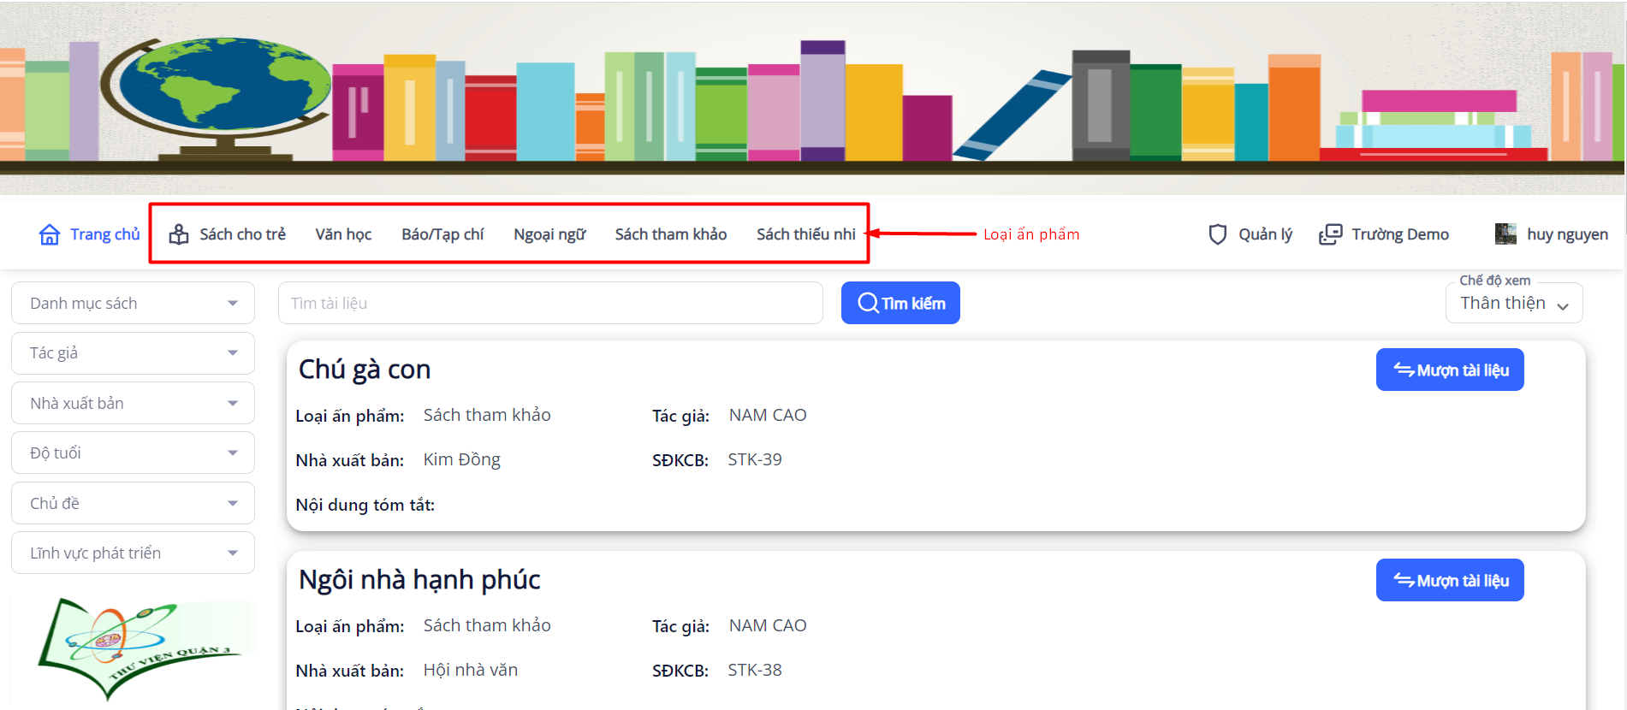1627x710 pixels.
Task: Expand the Danh mục sách dropdown
Action: [133, 304]
